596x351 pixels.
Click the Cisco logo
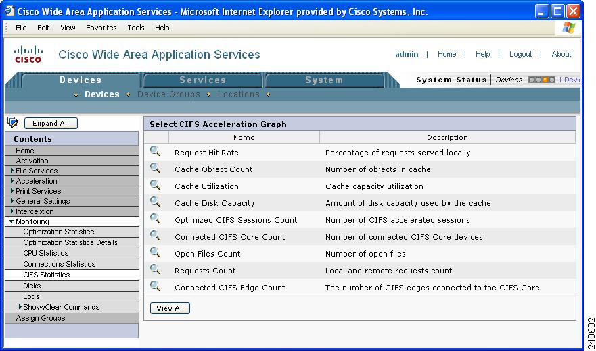28,54
